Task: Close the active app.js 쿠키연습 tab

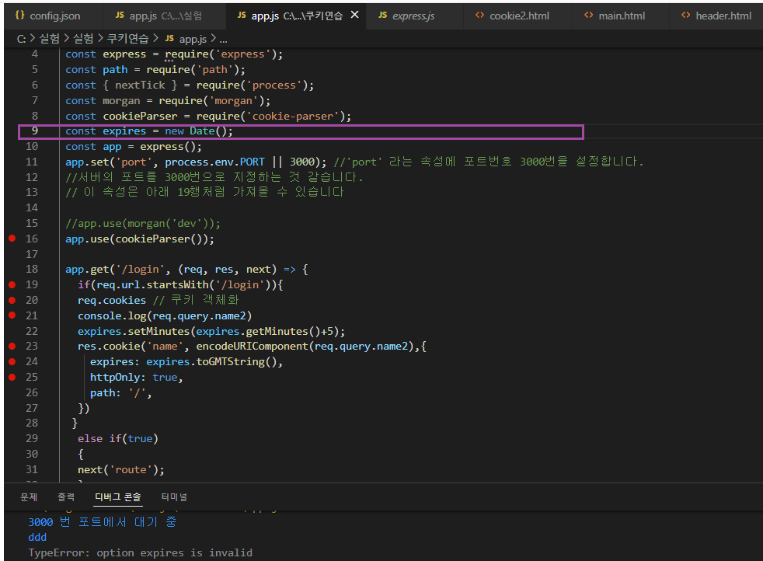Action: pyautogui.click(x=355, y=16)
